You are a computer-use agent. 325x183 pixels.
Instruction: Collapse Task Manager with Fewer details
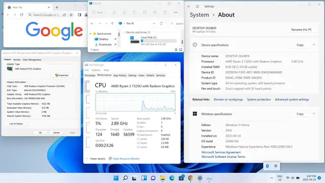(95, 159)
